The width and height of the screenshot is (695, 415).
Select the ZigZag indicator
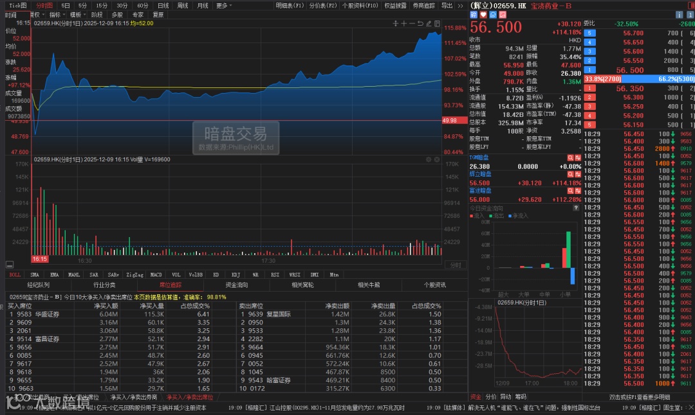coord(134,275)
